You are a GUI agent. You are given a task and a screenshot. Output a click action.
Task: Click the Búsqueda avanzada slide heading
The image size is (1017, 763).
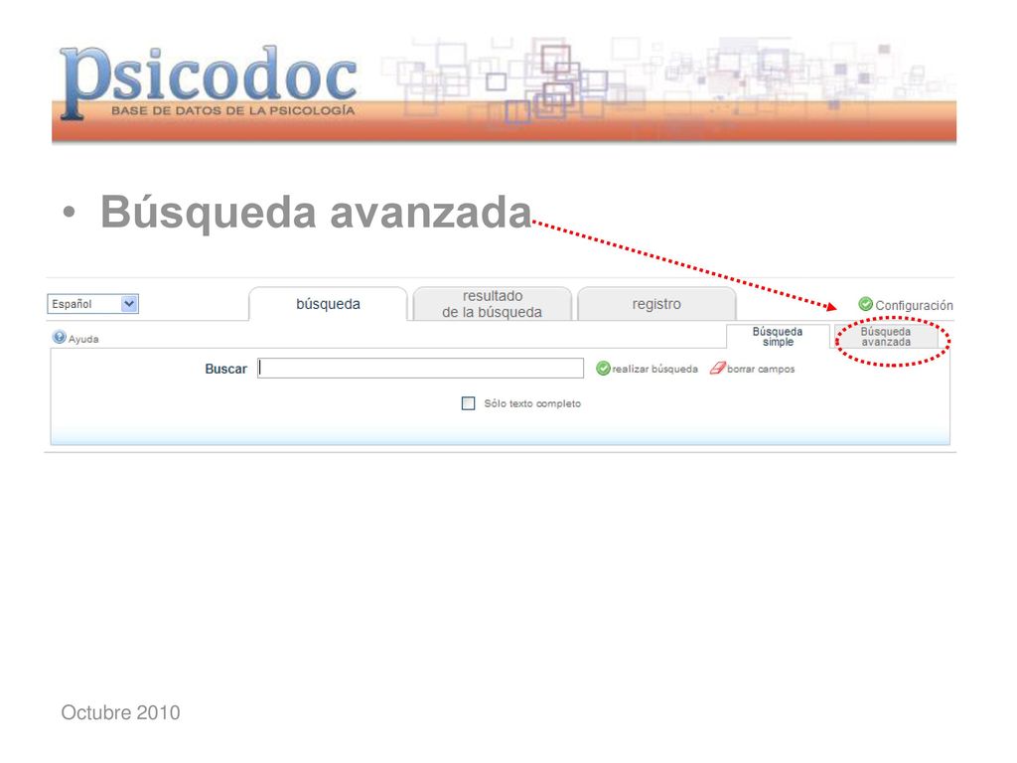316,212
